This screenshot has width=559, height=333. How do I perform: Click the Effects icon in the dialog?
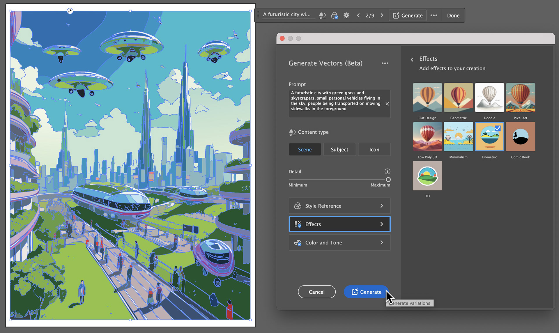tap(298, 224)
